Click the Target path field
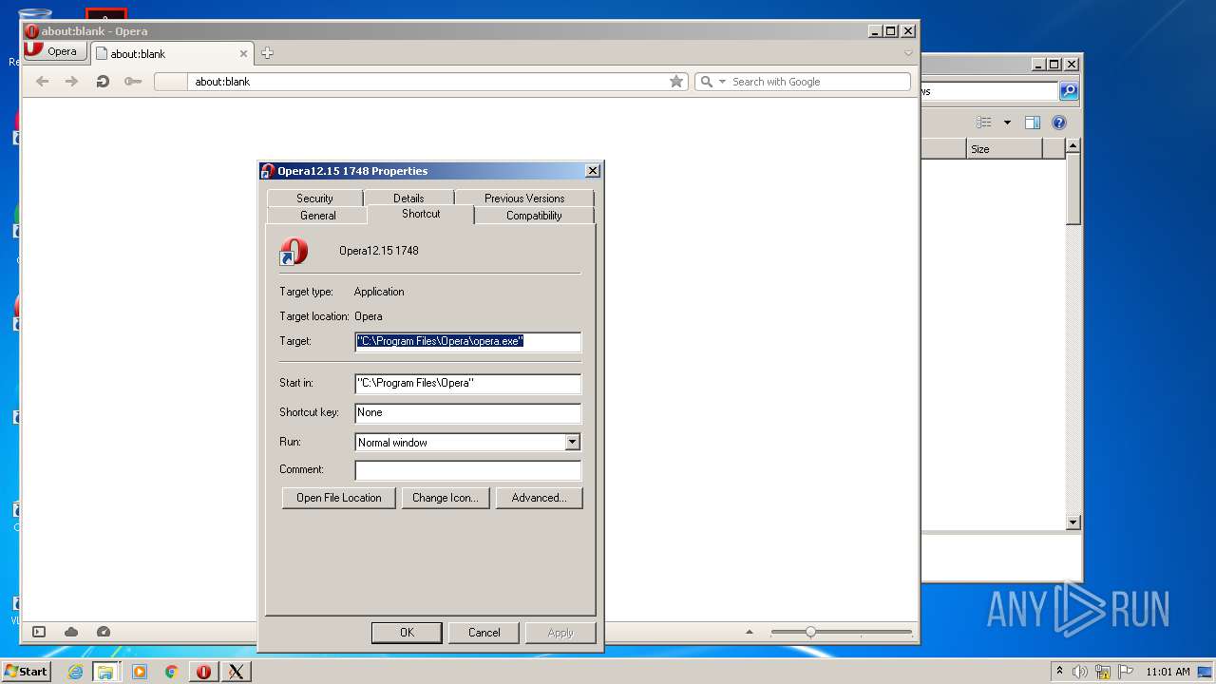This screenshot has height=684, width=1216. point(467,341)
